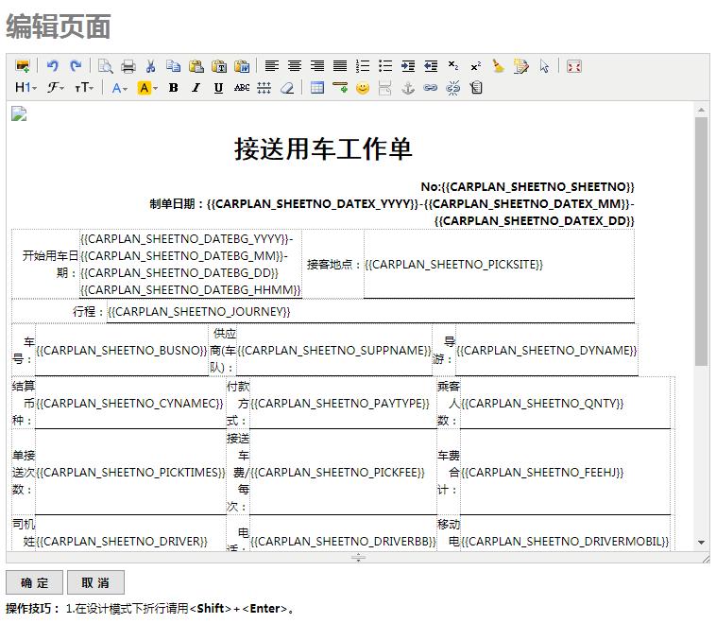Center align the text
The height and width of the screenshot is (623, 716).
295,66
